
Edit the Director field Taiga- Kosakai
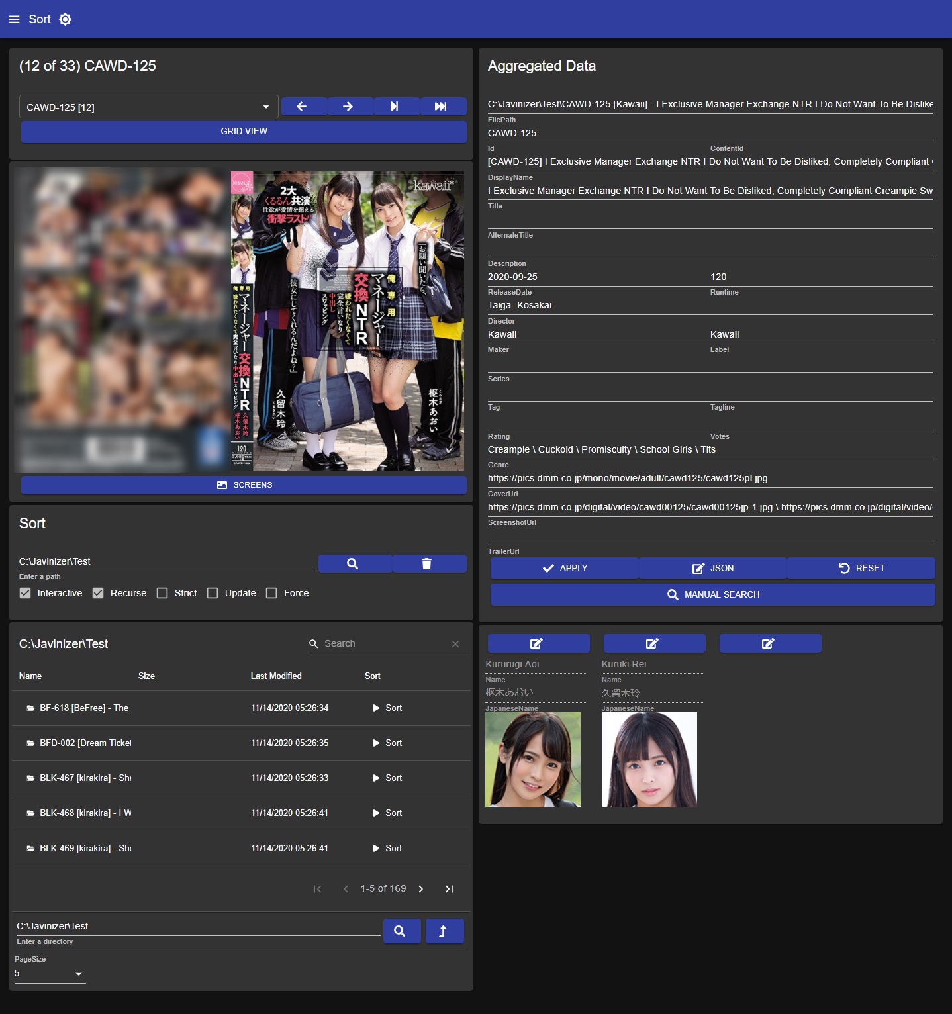pos(710,305)
